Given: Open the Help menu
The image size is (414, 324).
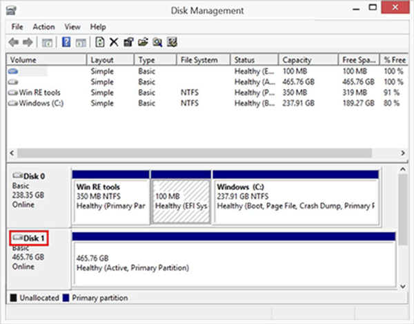Looking at the screenshot, I should [x=98, y=27].
